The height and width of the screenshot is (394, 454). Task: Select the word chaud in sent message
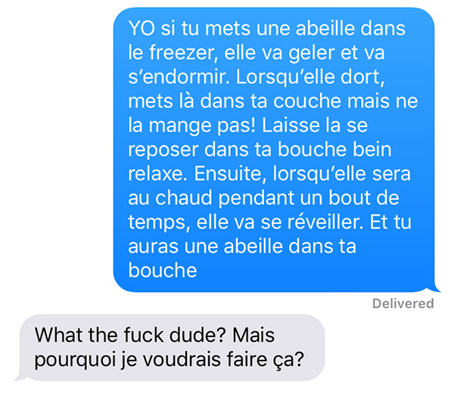pos(184,198)
